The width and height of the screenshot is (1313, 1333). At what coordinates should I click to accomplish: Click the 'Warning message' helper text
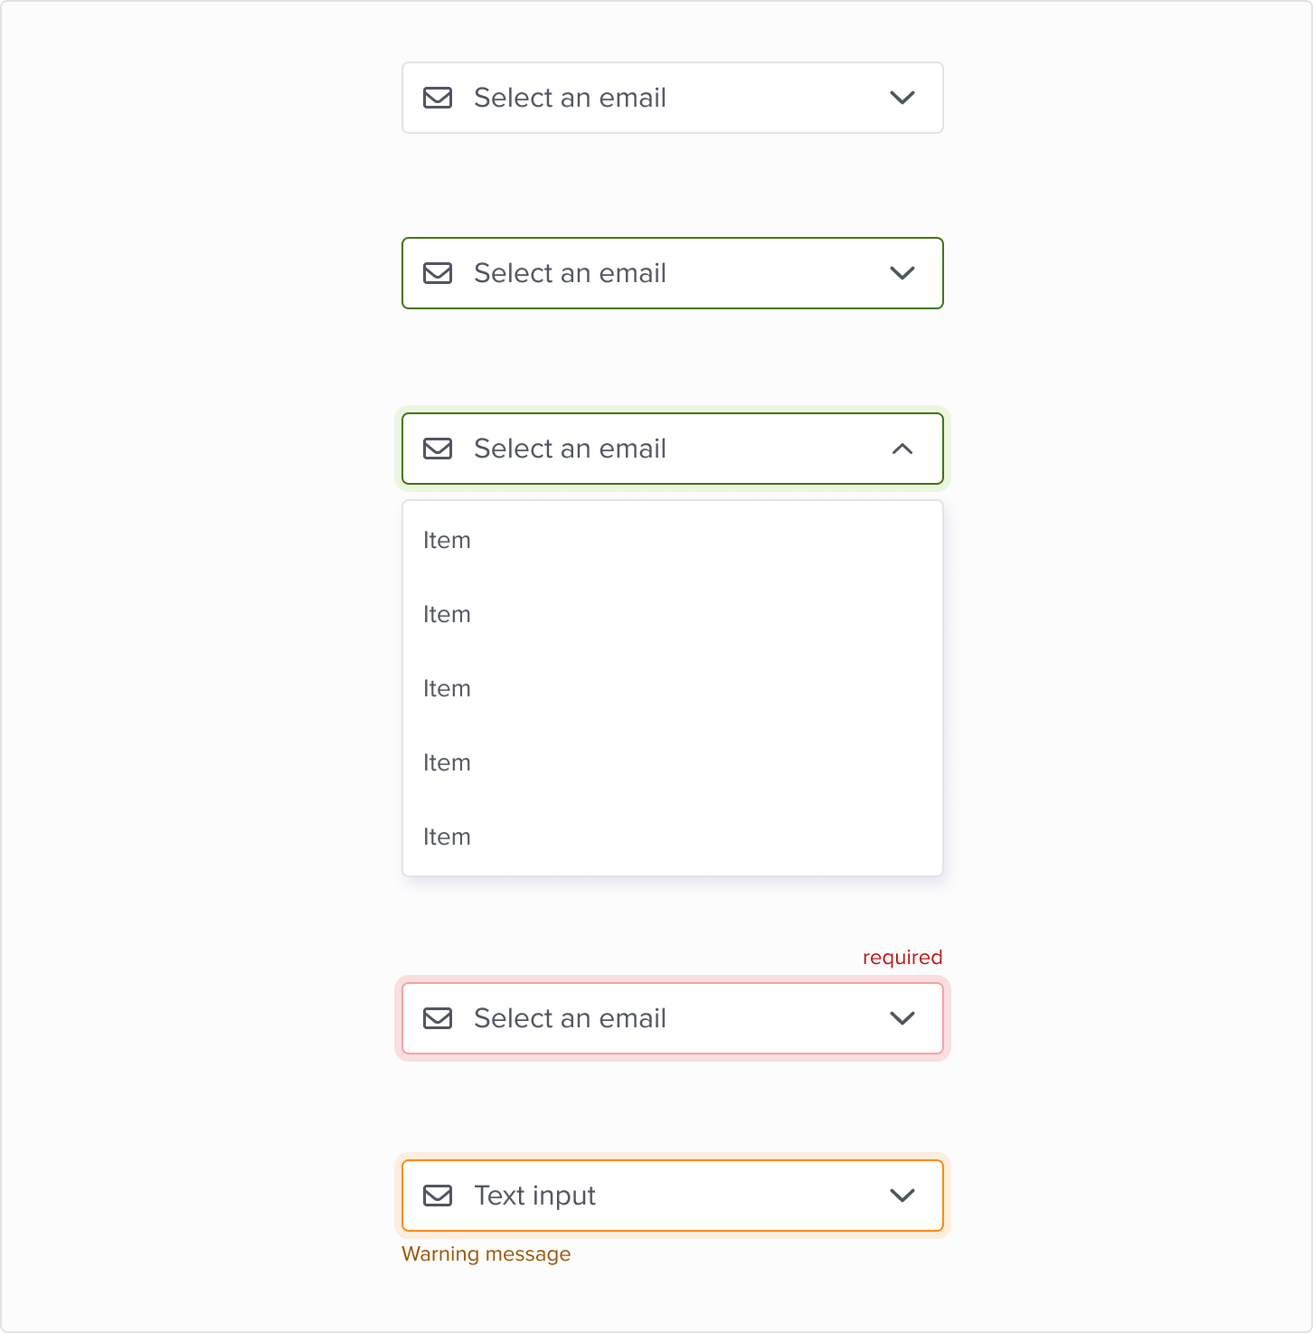(486, 1254)
